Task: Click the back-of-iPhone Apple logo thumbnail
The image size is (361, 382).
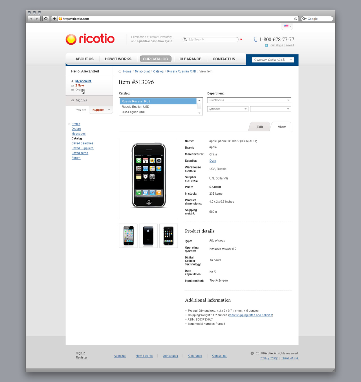Action: tap(148, 236)
